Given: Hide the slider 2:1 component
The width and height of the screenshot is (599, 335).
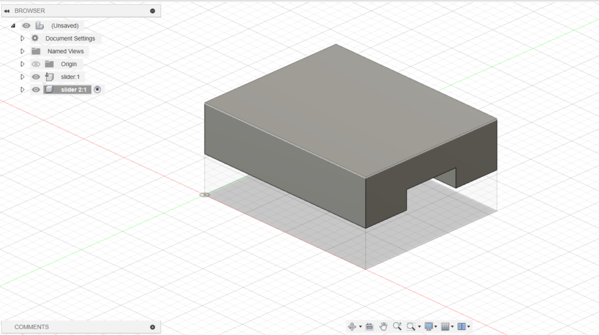Looking at the screenshot, I should point(36,90).
